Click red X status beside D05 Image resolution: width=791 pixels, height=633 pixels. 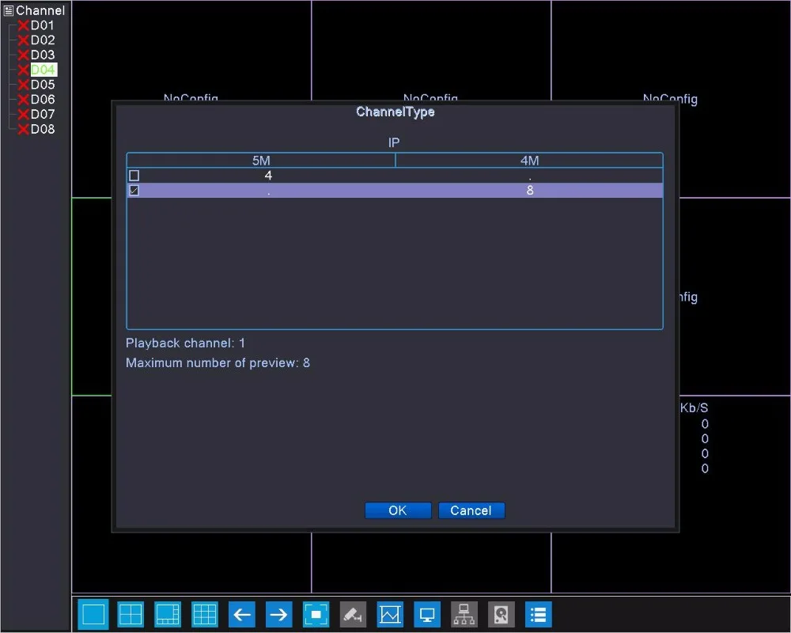[x=23, y=85]
